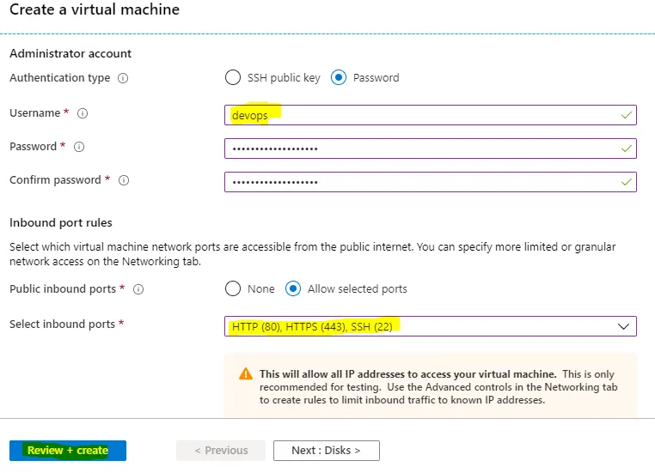Click the Review + create button

tap(68, 451)
